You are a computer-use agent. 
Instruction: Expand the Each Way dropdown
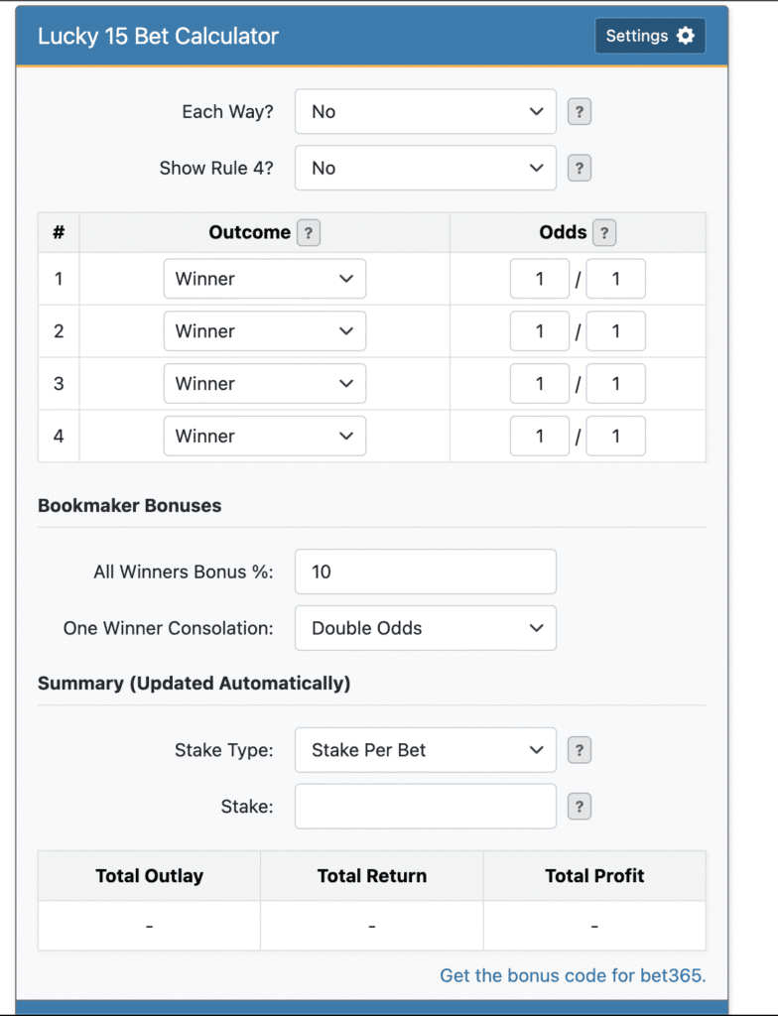coord(425,112)
